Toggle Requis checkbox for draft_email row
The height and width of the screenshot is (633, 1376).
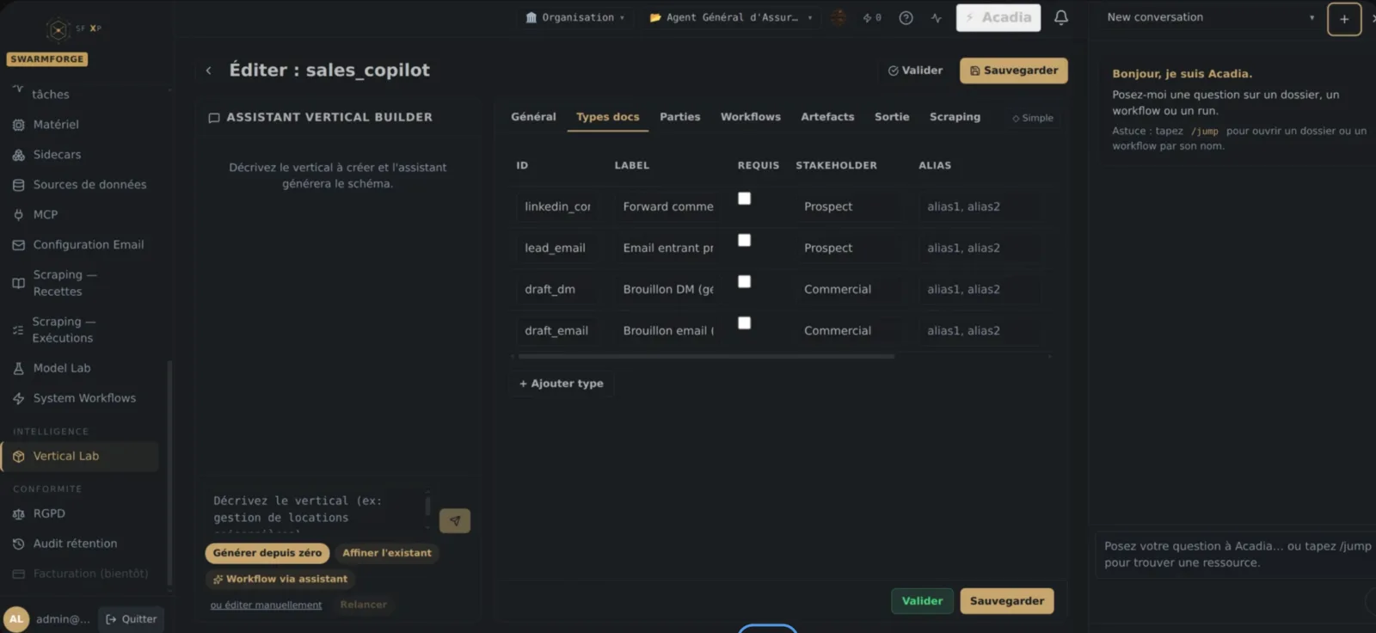(745, 323)
